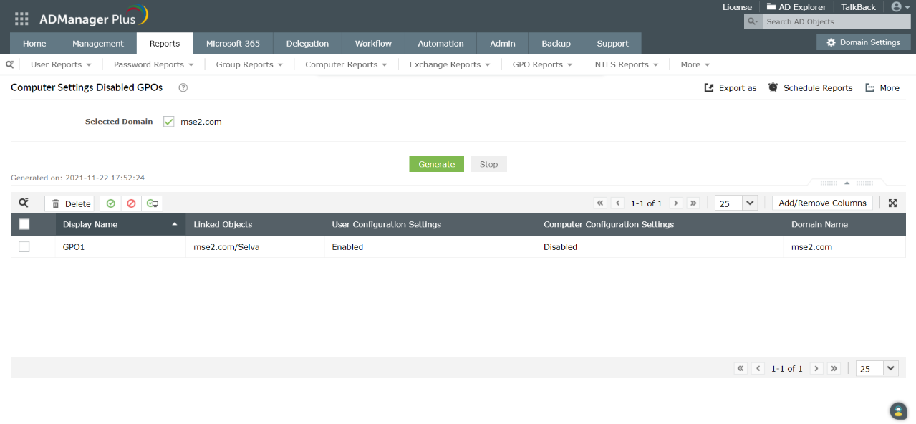This screenshot has width=916, height=424.
Task: Expand Group Reports dropdown
Action: (249, 64)
